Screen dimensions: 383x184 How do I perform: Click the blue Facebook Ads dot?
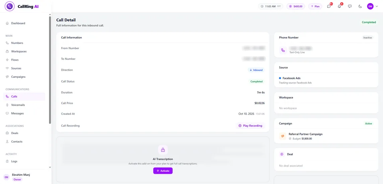point(280,78)
